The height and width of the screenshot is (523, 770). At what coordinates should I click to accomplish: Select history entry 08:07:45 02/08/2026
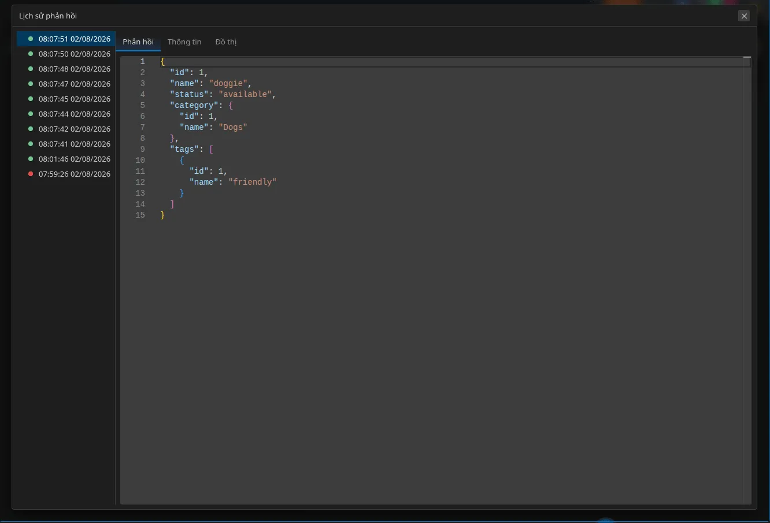pyautogui.click(x=66, y=99)
